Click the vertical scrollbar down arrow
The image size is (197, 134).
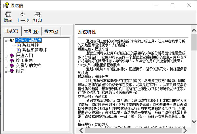click(x=194, y=121)
